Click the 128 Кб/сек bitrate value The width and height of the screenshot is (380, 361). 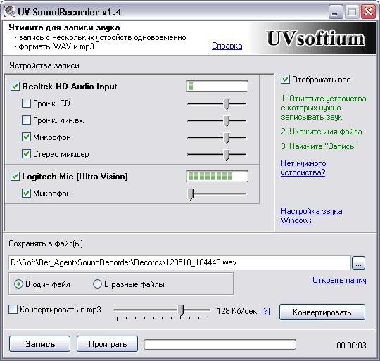click(236, 311)
